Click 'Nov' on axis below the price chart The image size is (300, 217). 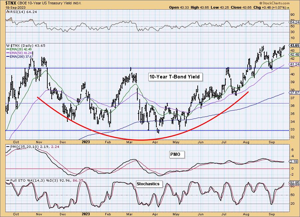[39, 142]
